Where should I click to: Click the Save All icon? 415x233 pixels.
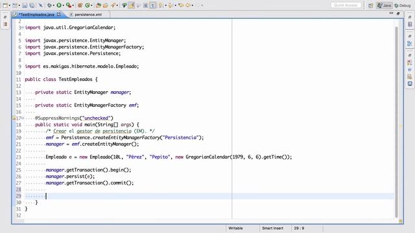pos(32,5)
